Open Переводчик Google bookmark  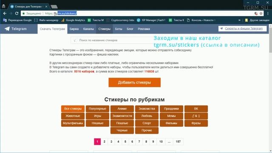[17, 20]
